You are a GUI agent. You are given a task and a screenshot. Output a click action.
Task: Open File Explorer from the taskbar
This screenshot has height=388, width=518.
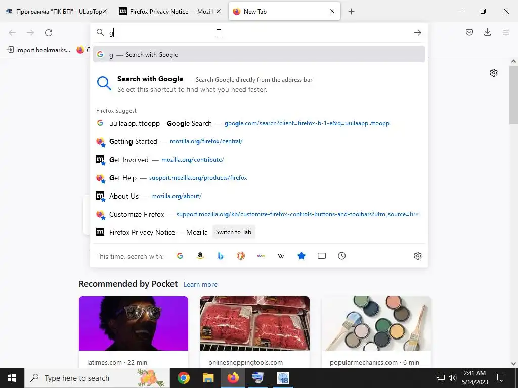pyautogui.click(x=208, y=378)
